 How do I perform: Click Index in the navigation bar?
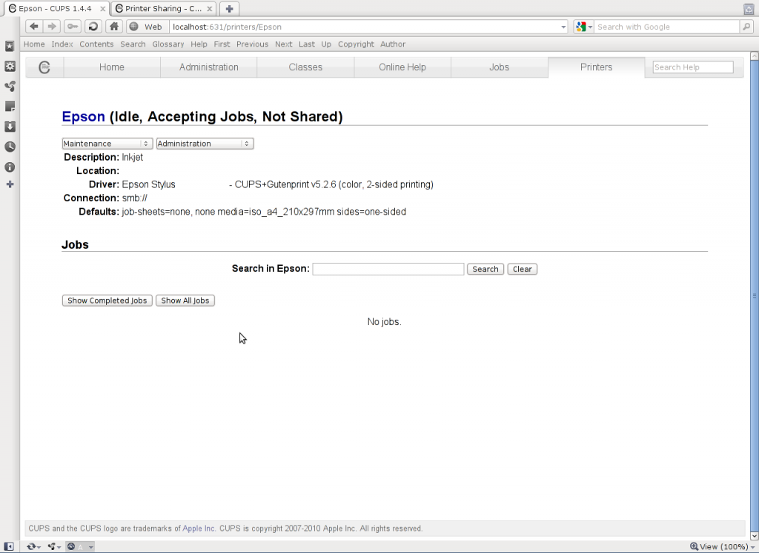point(62,44)
